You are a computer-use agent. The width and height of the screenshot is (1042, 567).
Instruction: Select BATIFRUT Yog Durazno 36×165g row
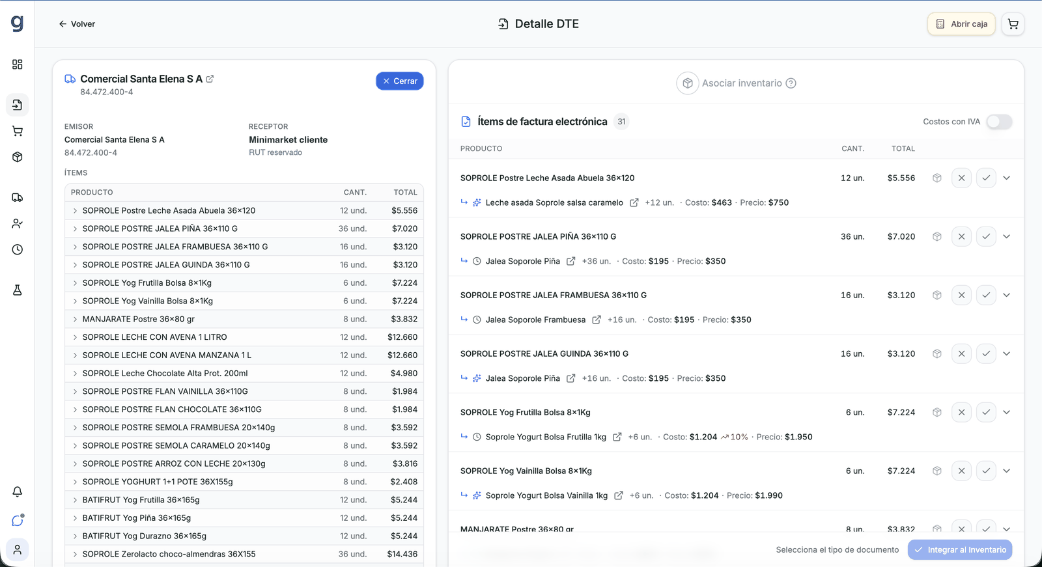[x=244, y=536]
